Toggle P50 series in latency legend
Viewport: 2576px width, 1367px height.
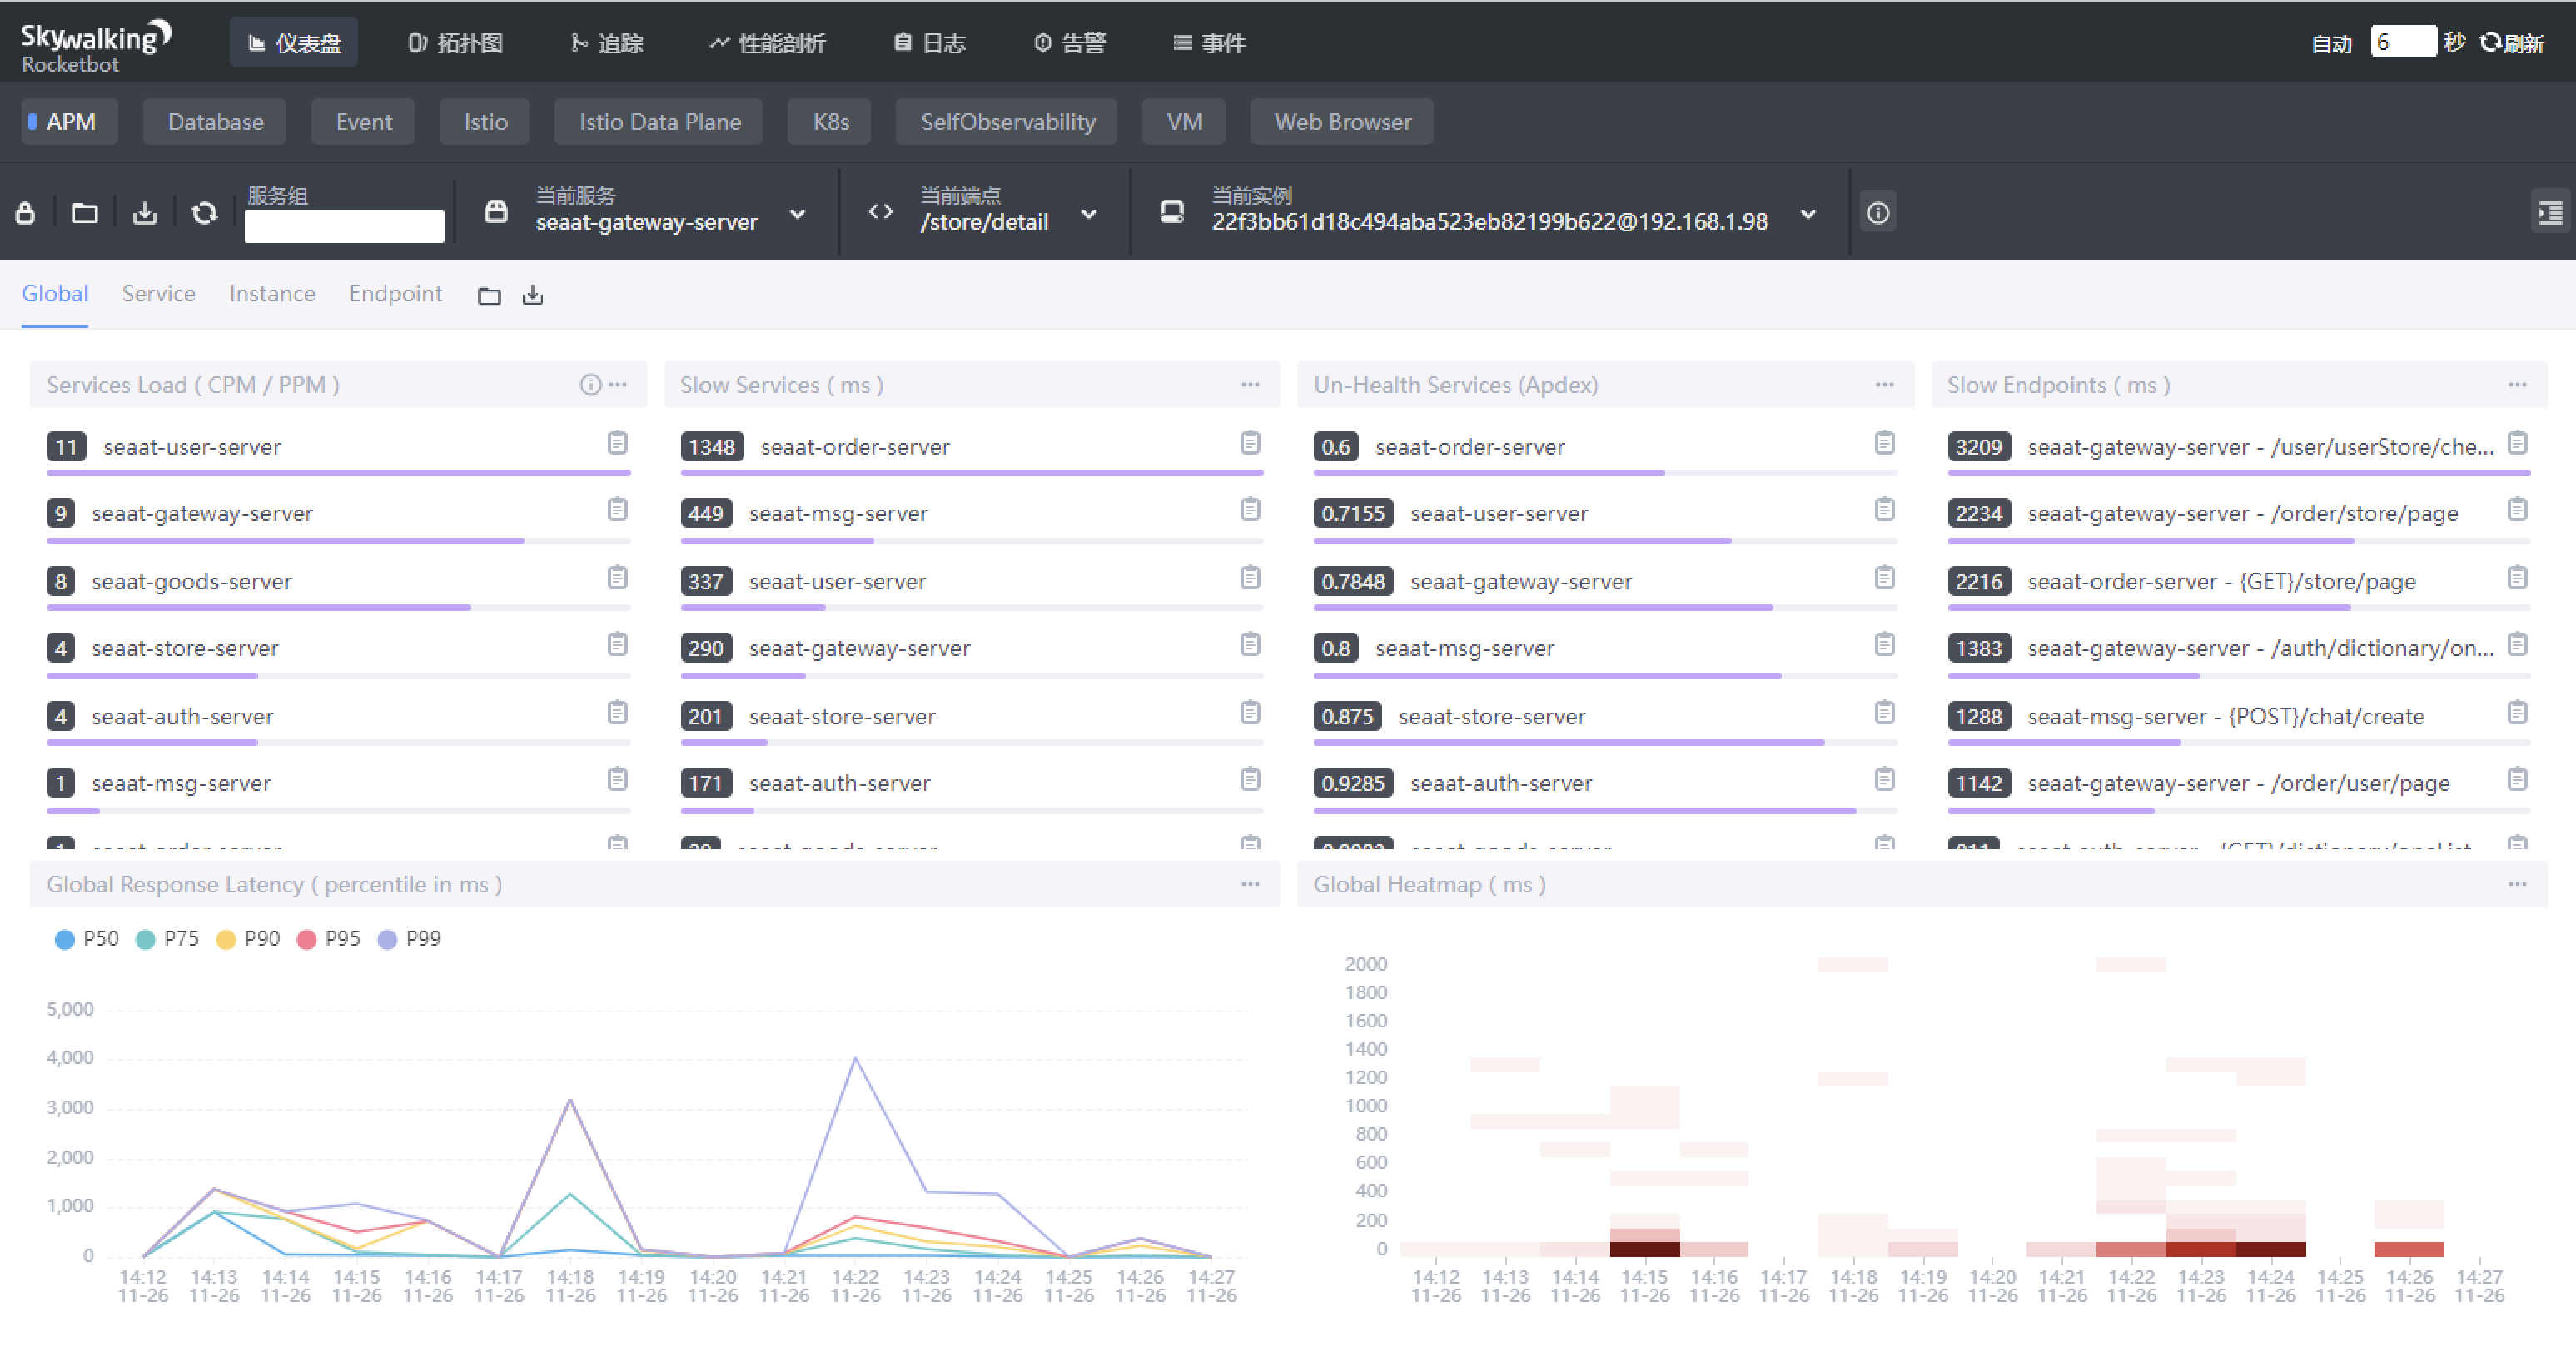coord(87,939)
